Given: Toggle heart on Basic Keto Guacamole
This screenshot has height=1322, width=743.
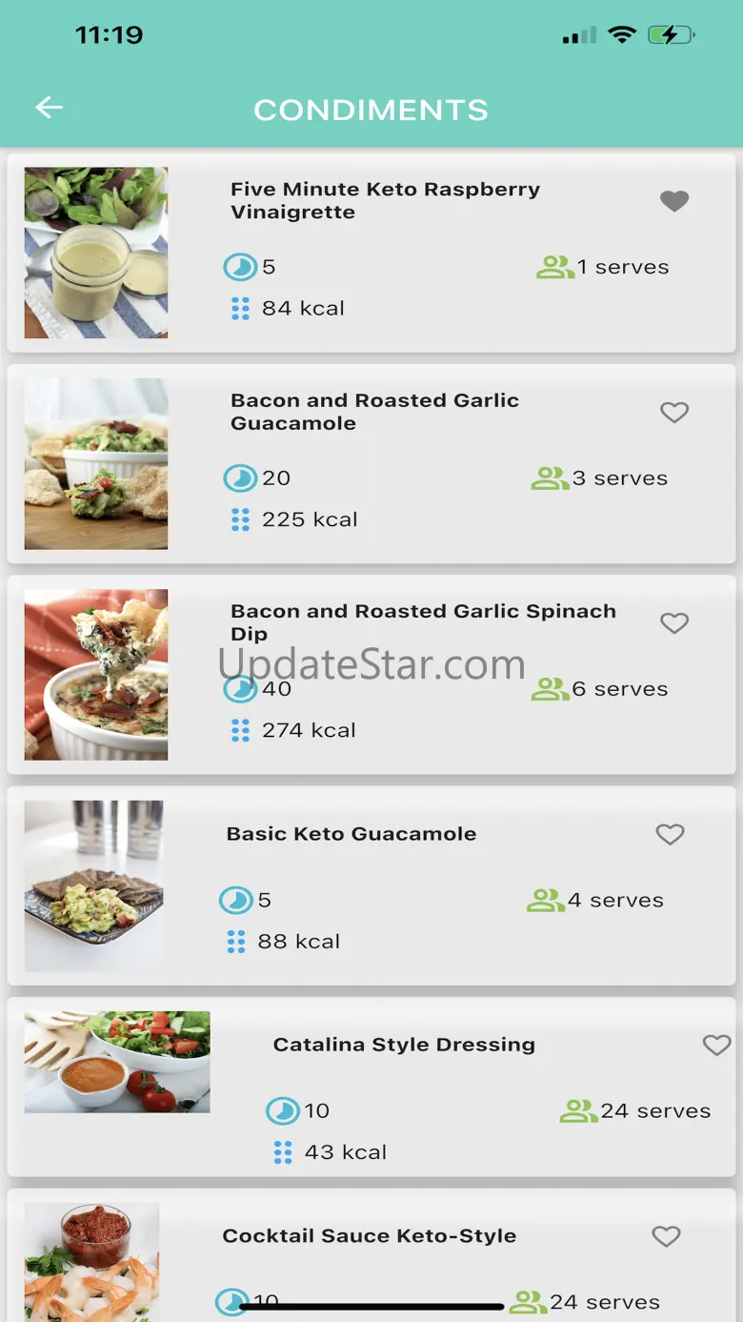Looking at the screenshot, I should [671, 834].
